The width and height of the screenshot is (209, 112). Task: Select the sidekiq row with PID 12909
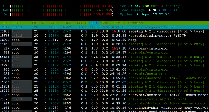(x=104, y=82)
